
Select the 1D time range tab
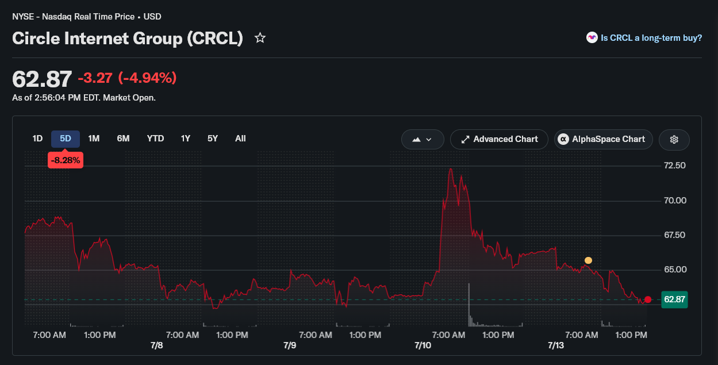pyautogui.click(x=37, y=139)
